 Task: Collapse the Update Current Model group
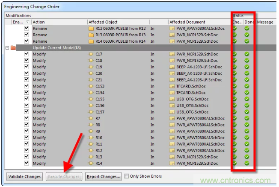7,48
